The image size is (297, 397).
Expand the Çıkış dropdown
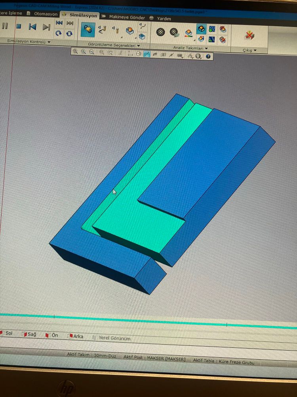click(249, 50)
